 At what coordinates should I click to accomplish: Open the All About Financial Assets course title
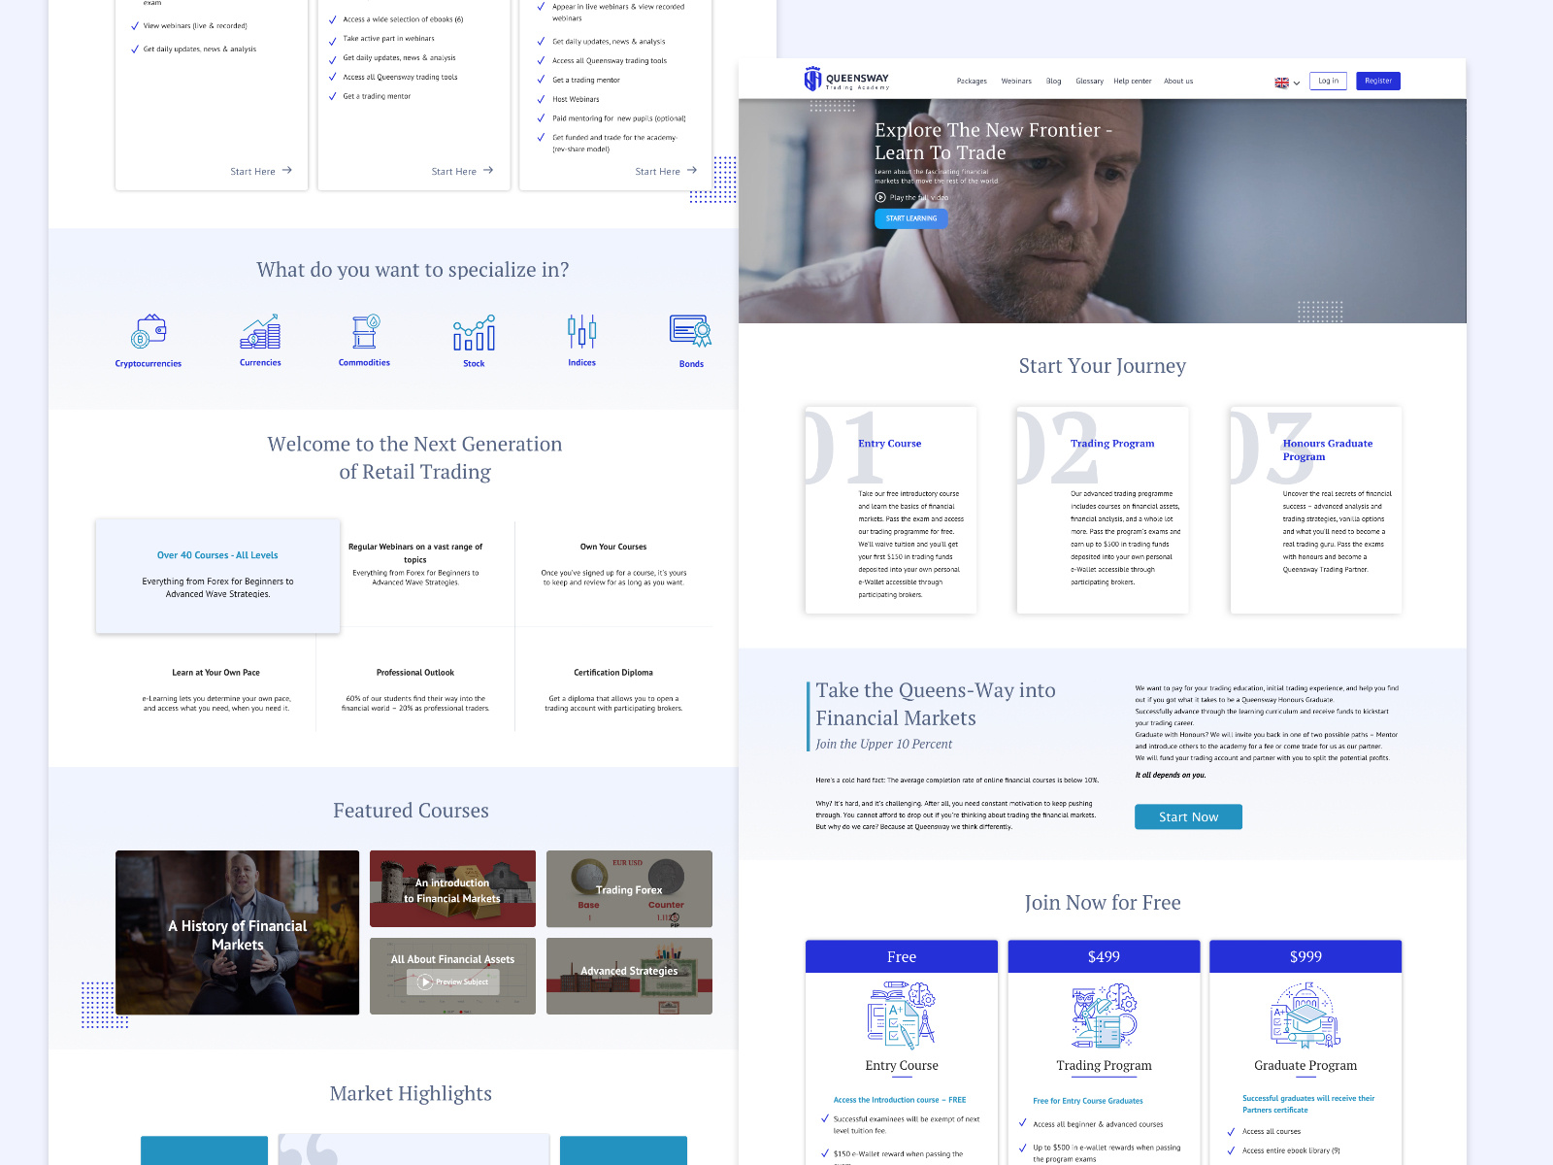pyautogui.click(x=452, y=959)
